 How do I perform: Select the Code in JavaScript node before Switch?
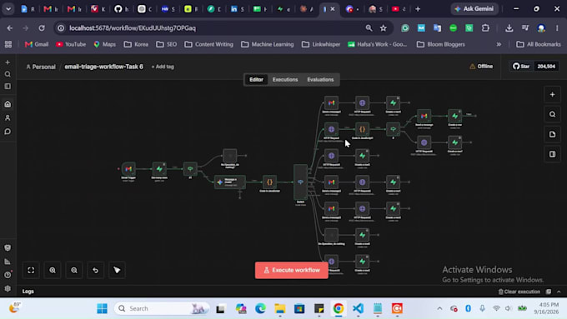[x=270, y=182]
